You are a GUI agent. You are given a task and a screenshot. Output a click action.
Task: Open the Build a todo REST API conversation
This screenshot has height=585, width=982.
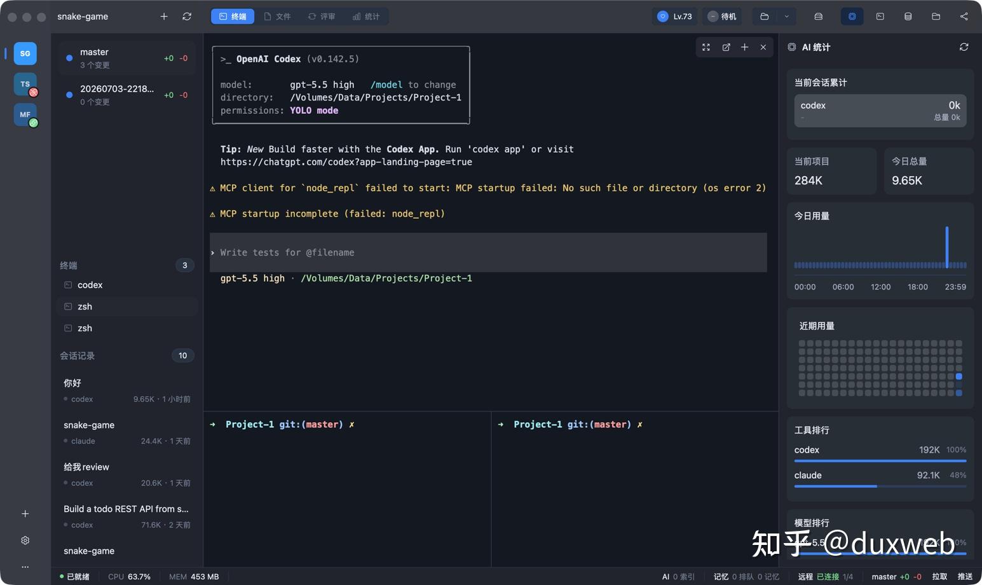127,516
